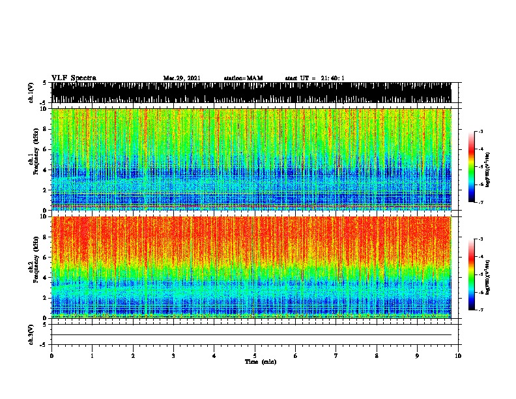Click the ch.1 spectrogram's PSD colorbar
516x399 pixels.
pos(471,167)
